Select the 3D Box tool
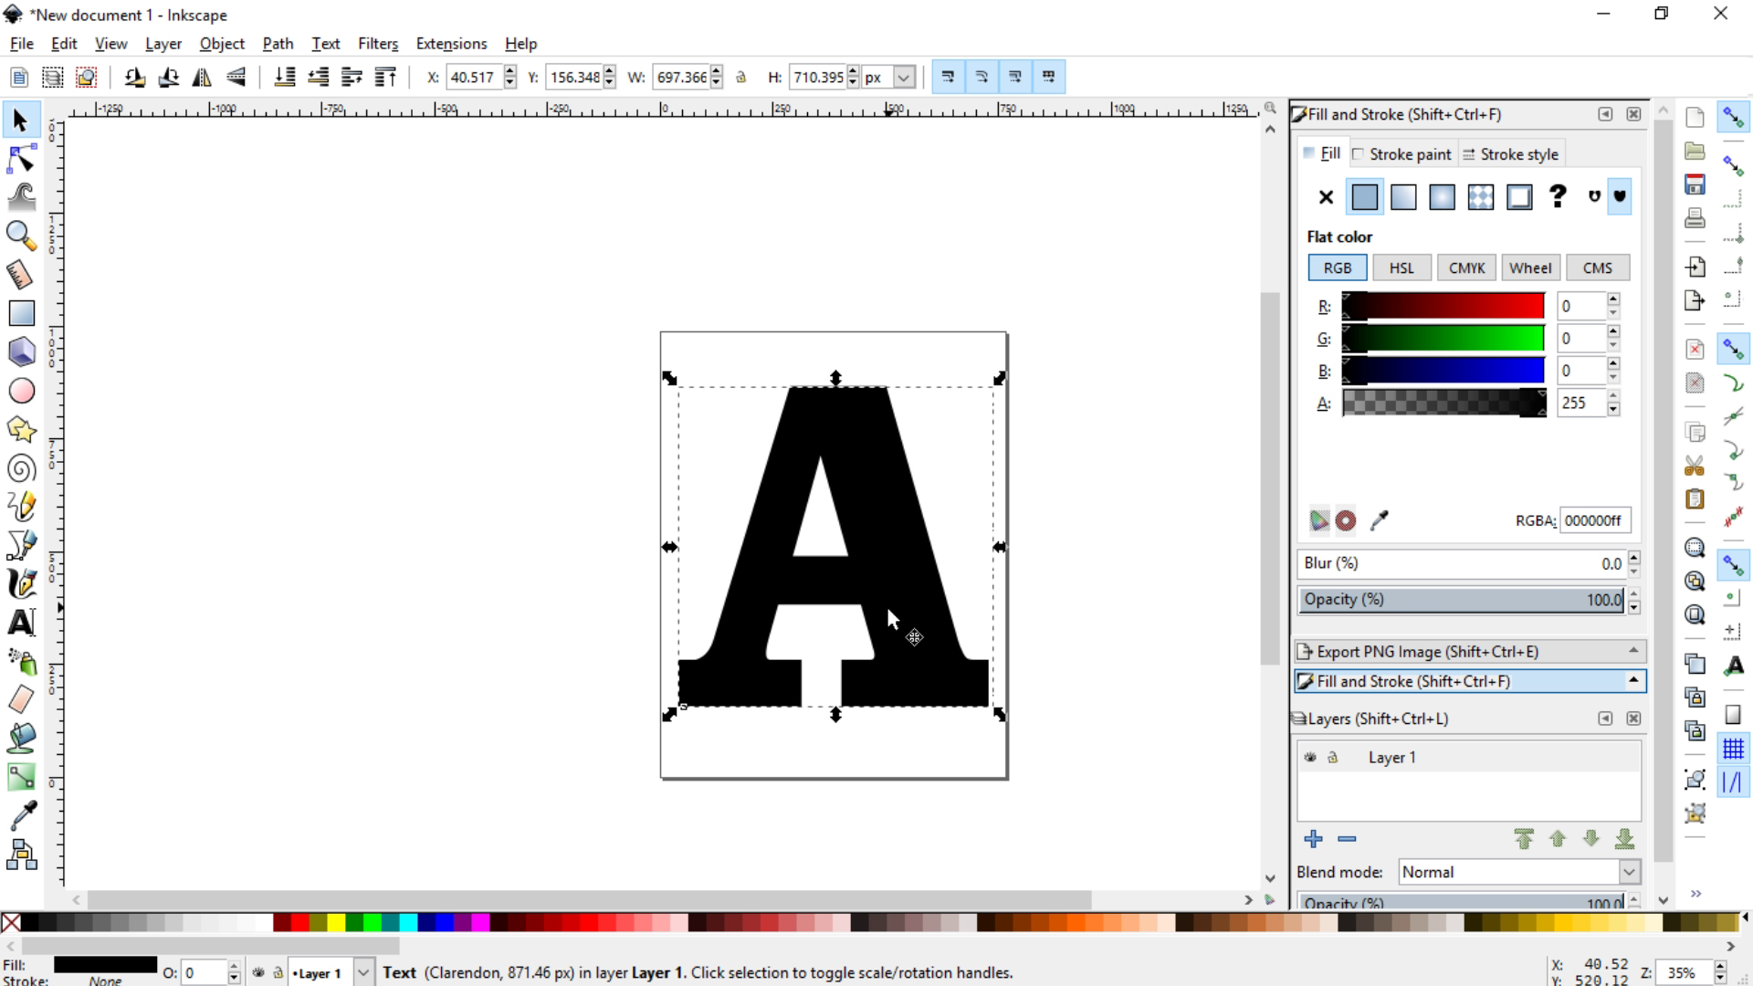This screenshot has height=986, width=1753. tap(20, 351)
